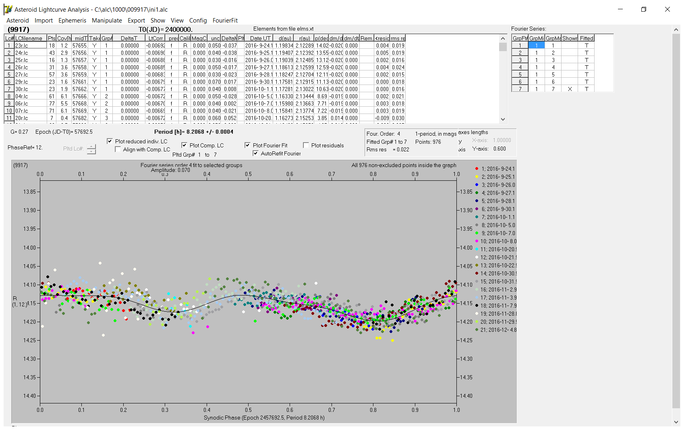Click the Pltd Lc# stepper down arrow
The image size is (684, 430).
click(91, 151)
